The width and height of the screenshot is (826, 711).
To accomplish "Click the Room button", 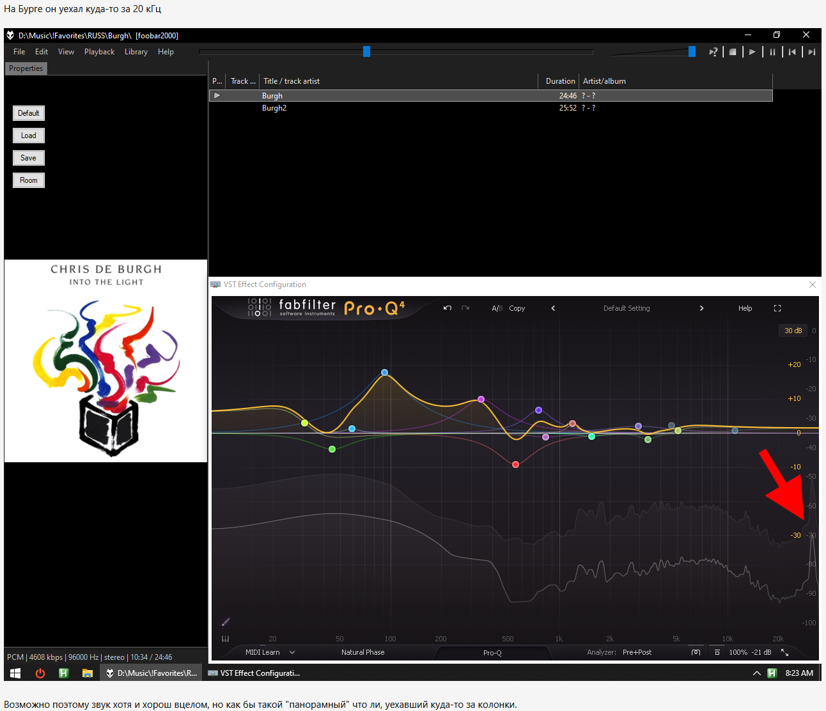I will click(x=29, y=180).
